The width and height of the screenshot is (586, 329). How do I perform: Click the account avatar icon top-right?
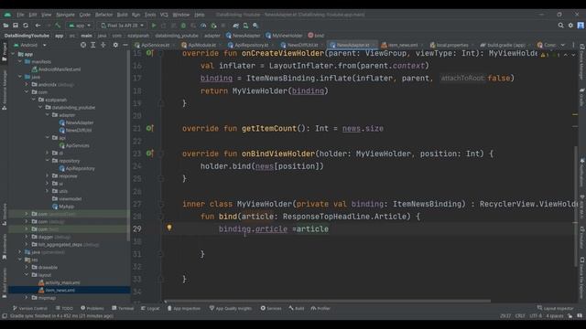pyautogui.click(x=581, y=26)
